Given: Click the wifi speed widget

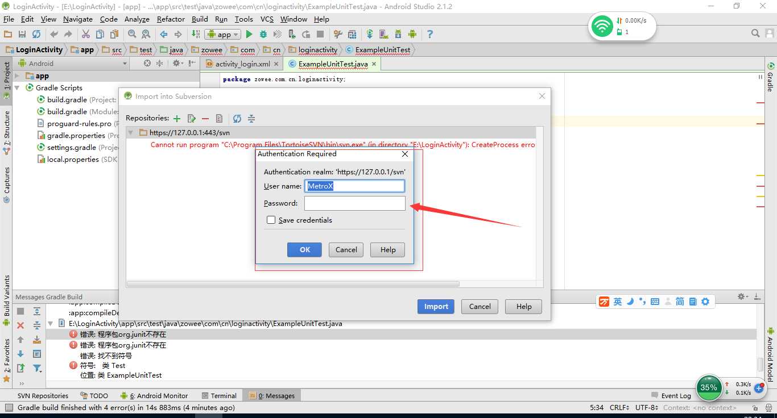Looking at the screenshot, I should pos(622,26).
